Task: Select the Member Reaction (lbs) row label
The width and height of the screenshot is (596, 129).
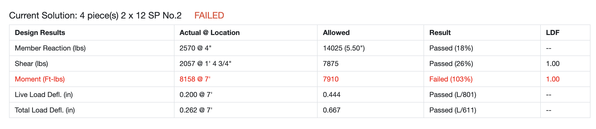Action: pyautogui.click(x=50, y=48)
